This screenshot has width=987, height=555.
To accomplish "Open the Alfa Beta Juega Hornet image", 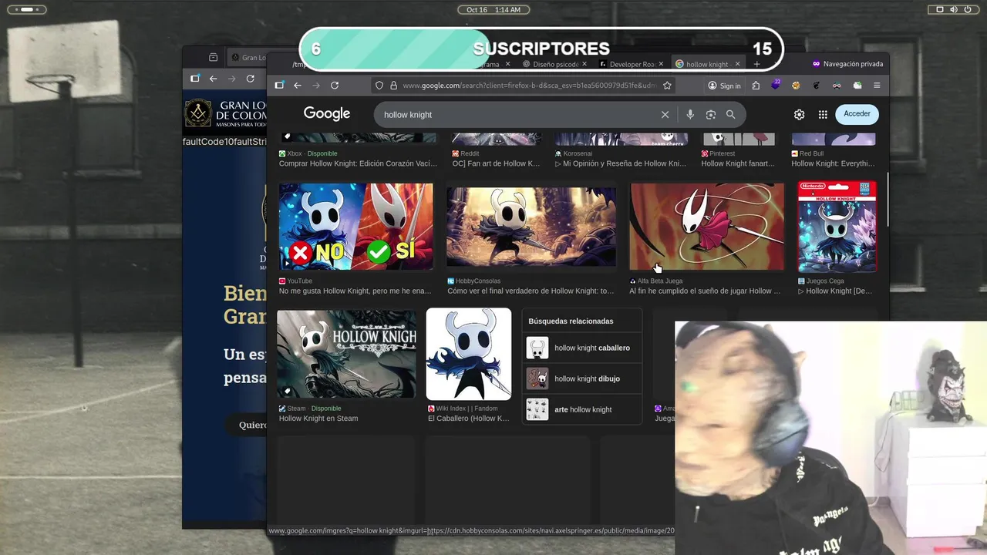I will 706,227.
